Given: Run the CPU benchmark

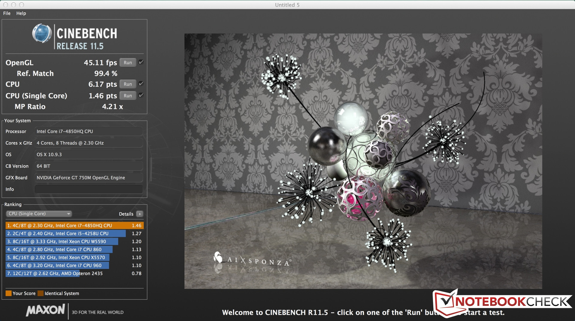Looking at the screenshot, I should click(128, 84).
